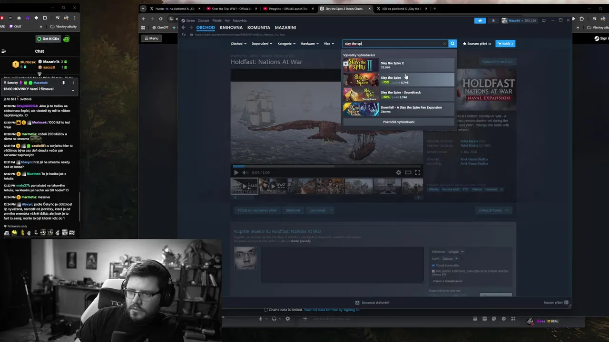
Task: Expand the Doporučení dropdown
Action: pyautogui.click(x=262, y=44)
